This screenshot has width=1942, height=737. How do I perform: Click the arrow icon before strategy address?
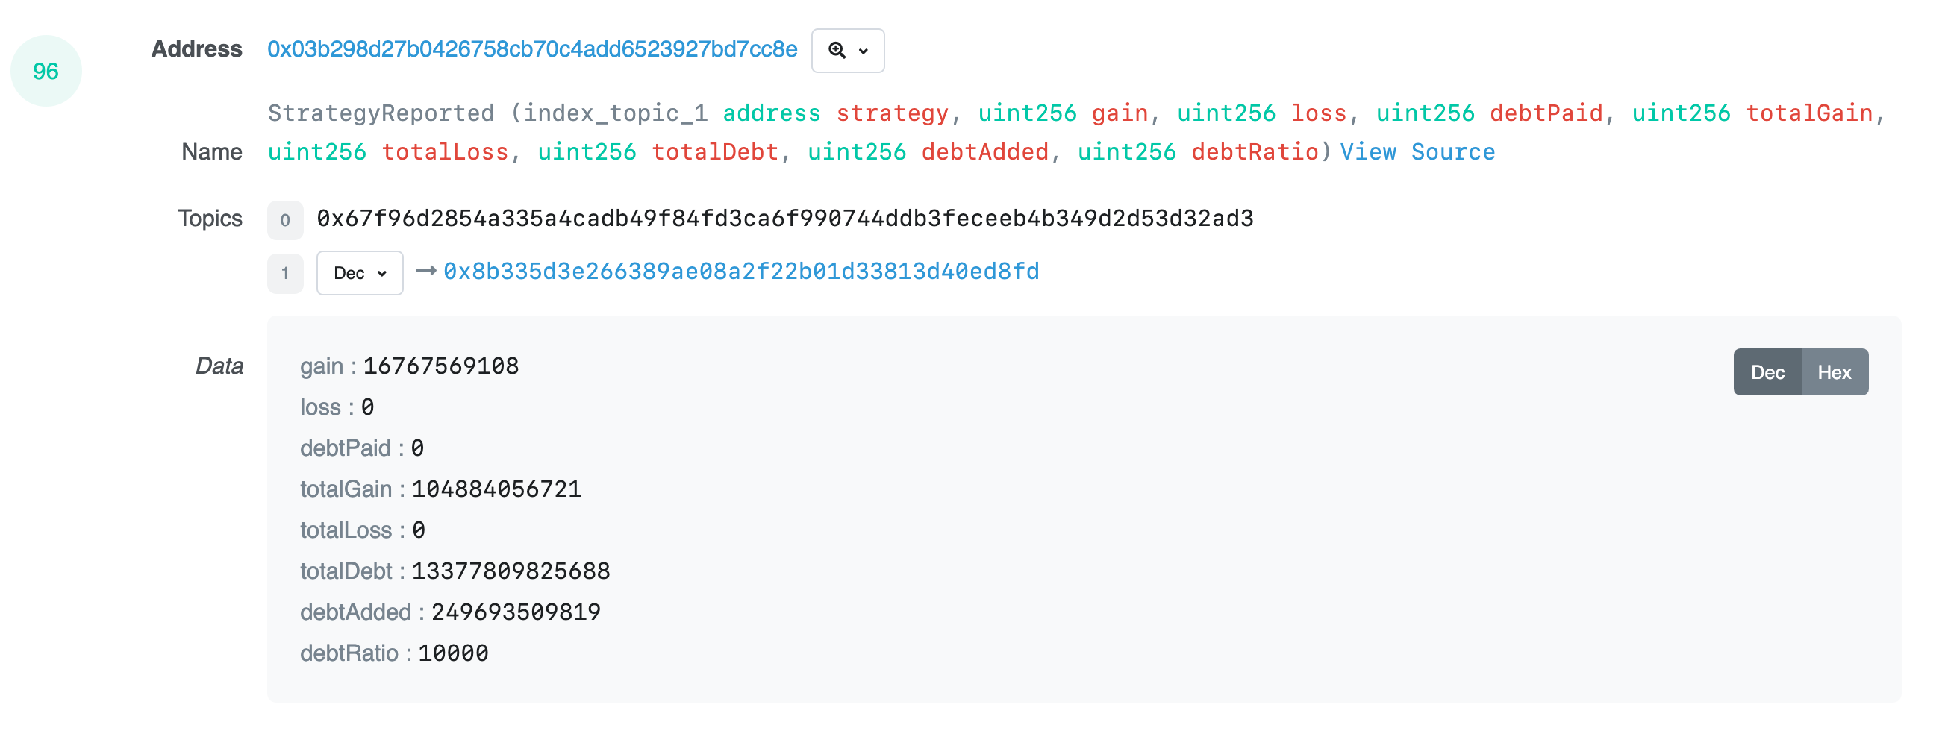point(426,271)
